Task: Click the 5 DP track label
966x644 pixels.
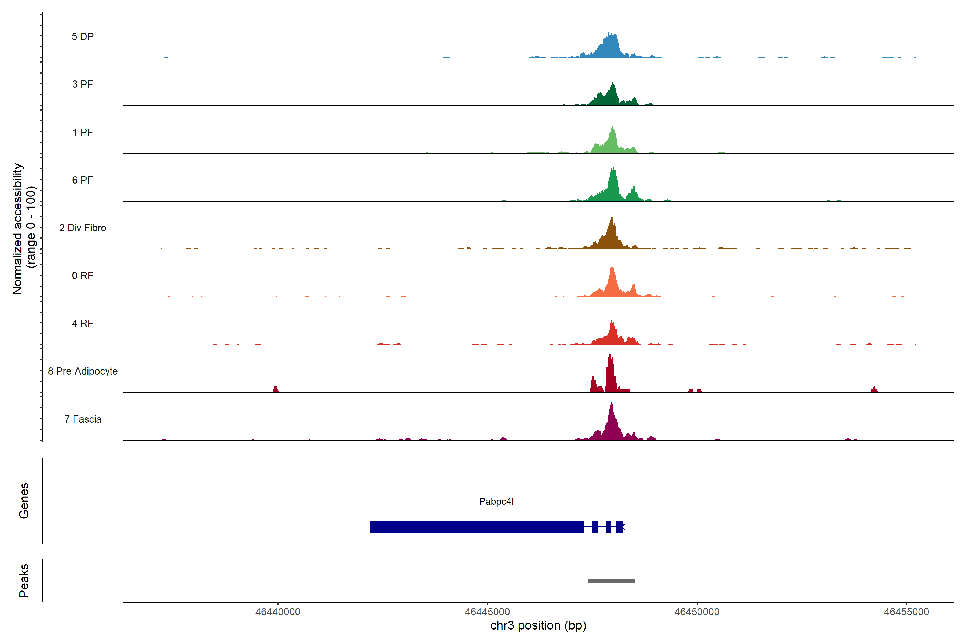Action: coord(83,36)
